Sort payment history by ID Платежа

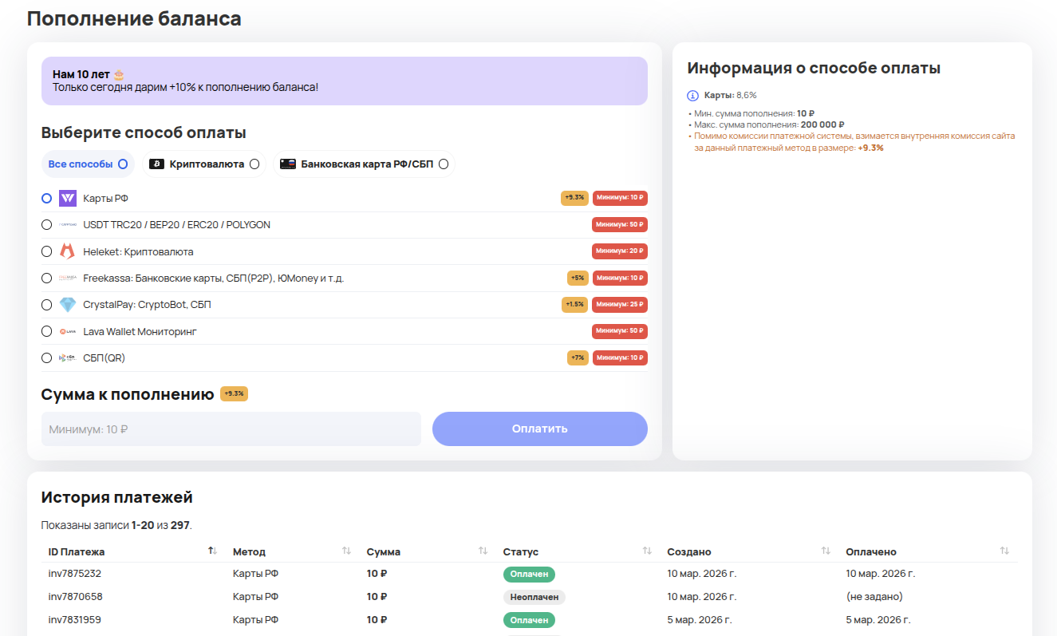tap(212, 551)
